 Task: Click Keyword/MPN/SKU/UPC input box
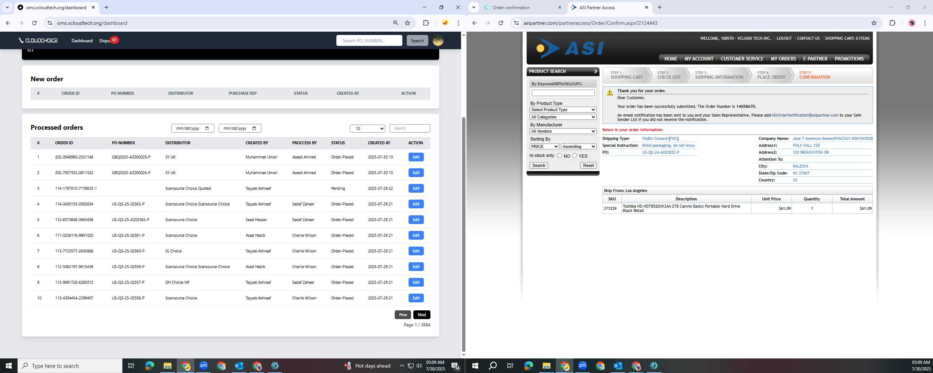point(563,93)
